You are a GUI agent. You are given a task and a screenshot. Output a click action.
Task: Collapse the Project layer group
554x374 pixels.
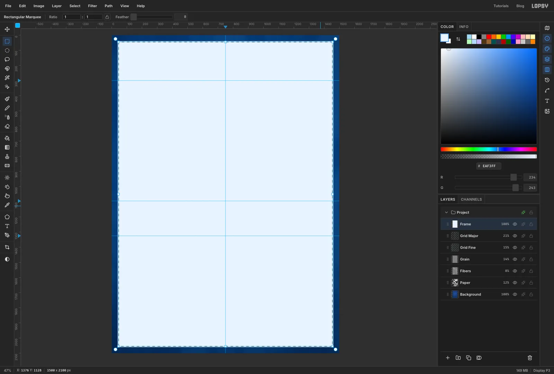tap(446, 213)
